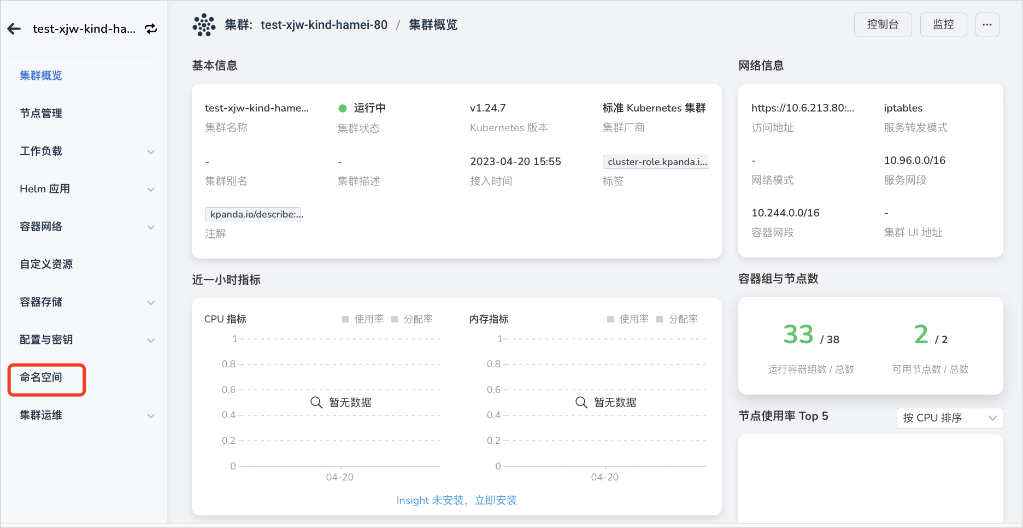Viewport: 1023px width, 528px height.
Task: Click cluster name test-xjw-kind-hame... in basic info
Action: (257, 108)
